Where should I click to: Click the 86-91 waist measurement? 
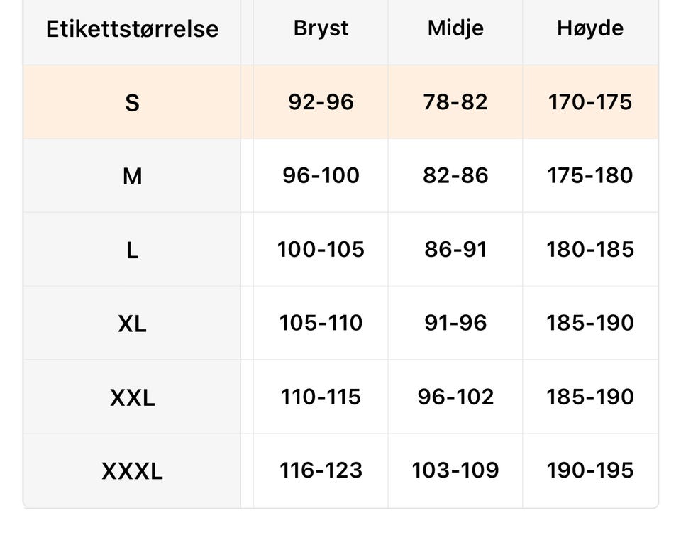455,249
